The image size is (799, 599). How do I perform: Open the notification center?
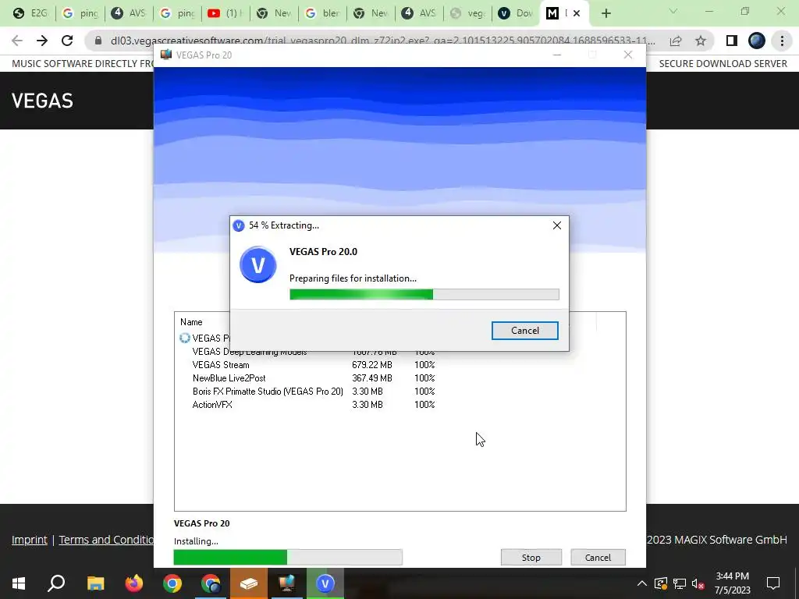pos(773,583)
